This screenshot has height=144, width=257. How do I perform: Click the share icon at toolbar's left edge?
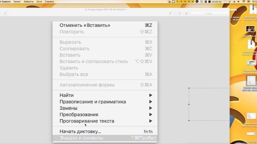point(5,14)
